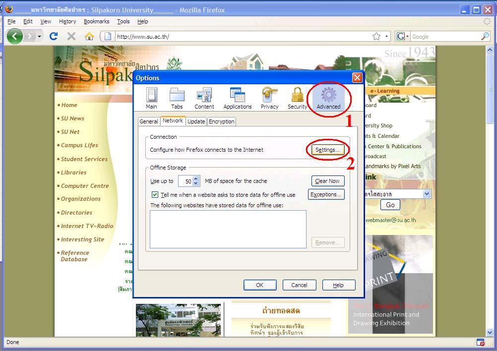Select the Security padlock pane icon
497x351 pixels.
click(x=297, y=98)
